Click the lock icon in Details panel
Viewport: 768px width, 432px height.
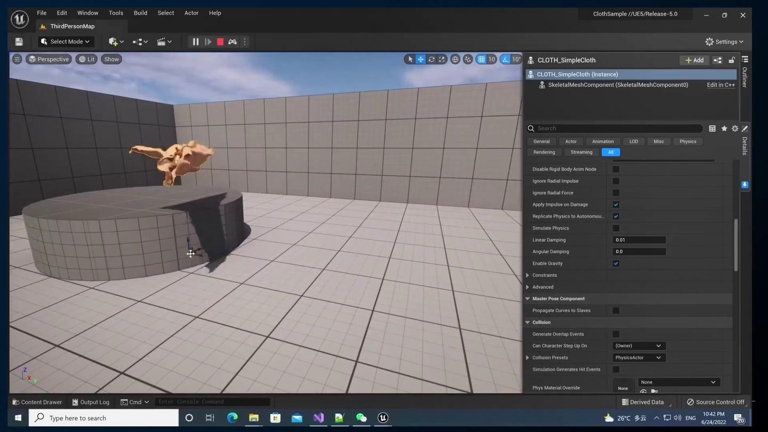click(732, 60)
